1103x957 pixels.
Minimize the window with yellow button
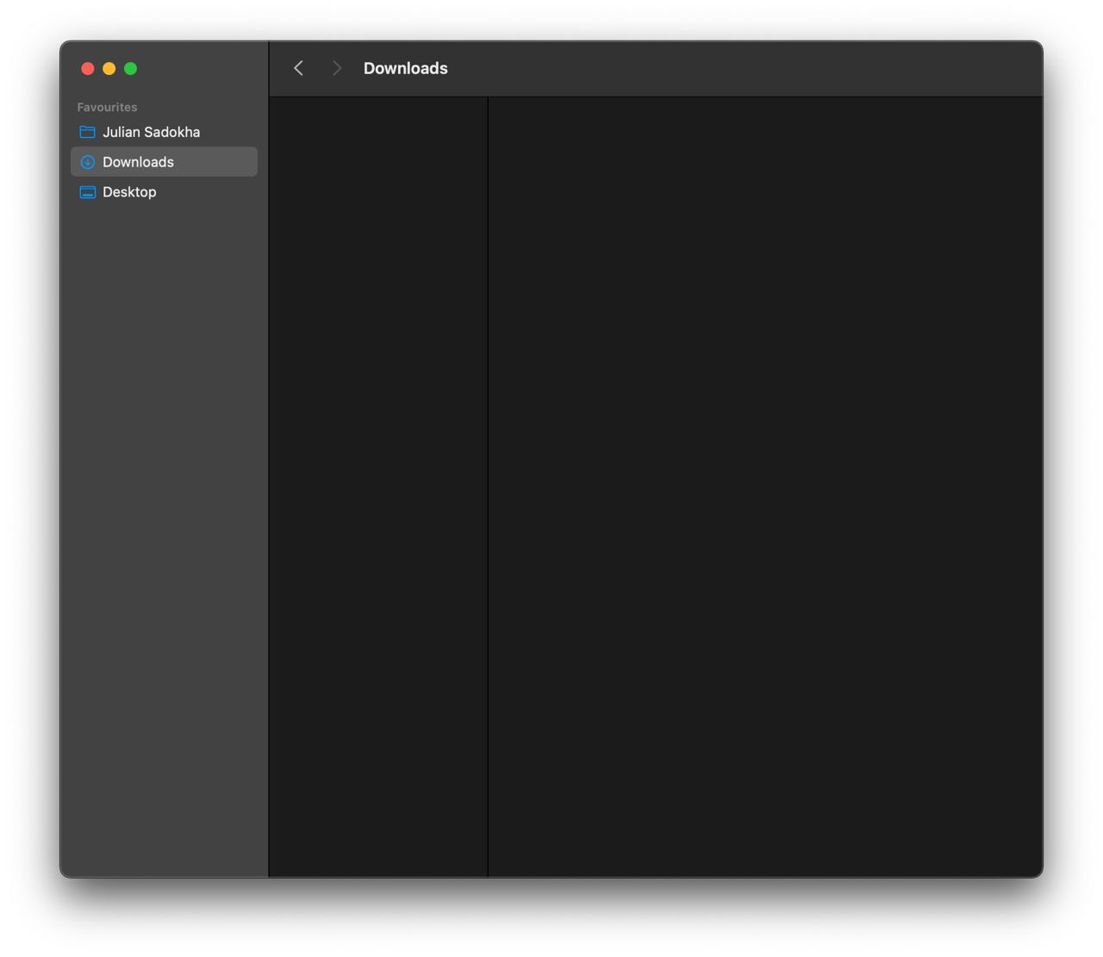(x=109, y=69)
